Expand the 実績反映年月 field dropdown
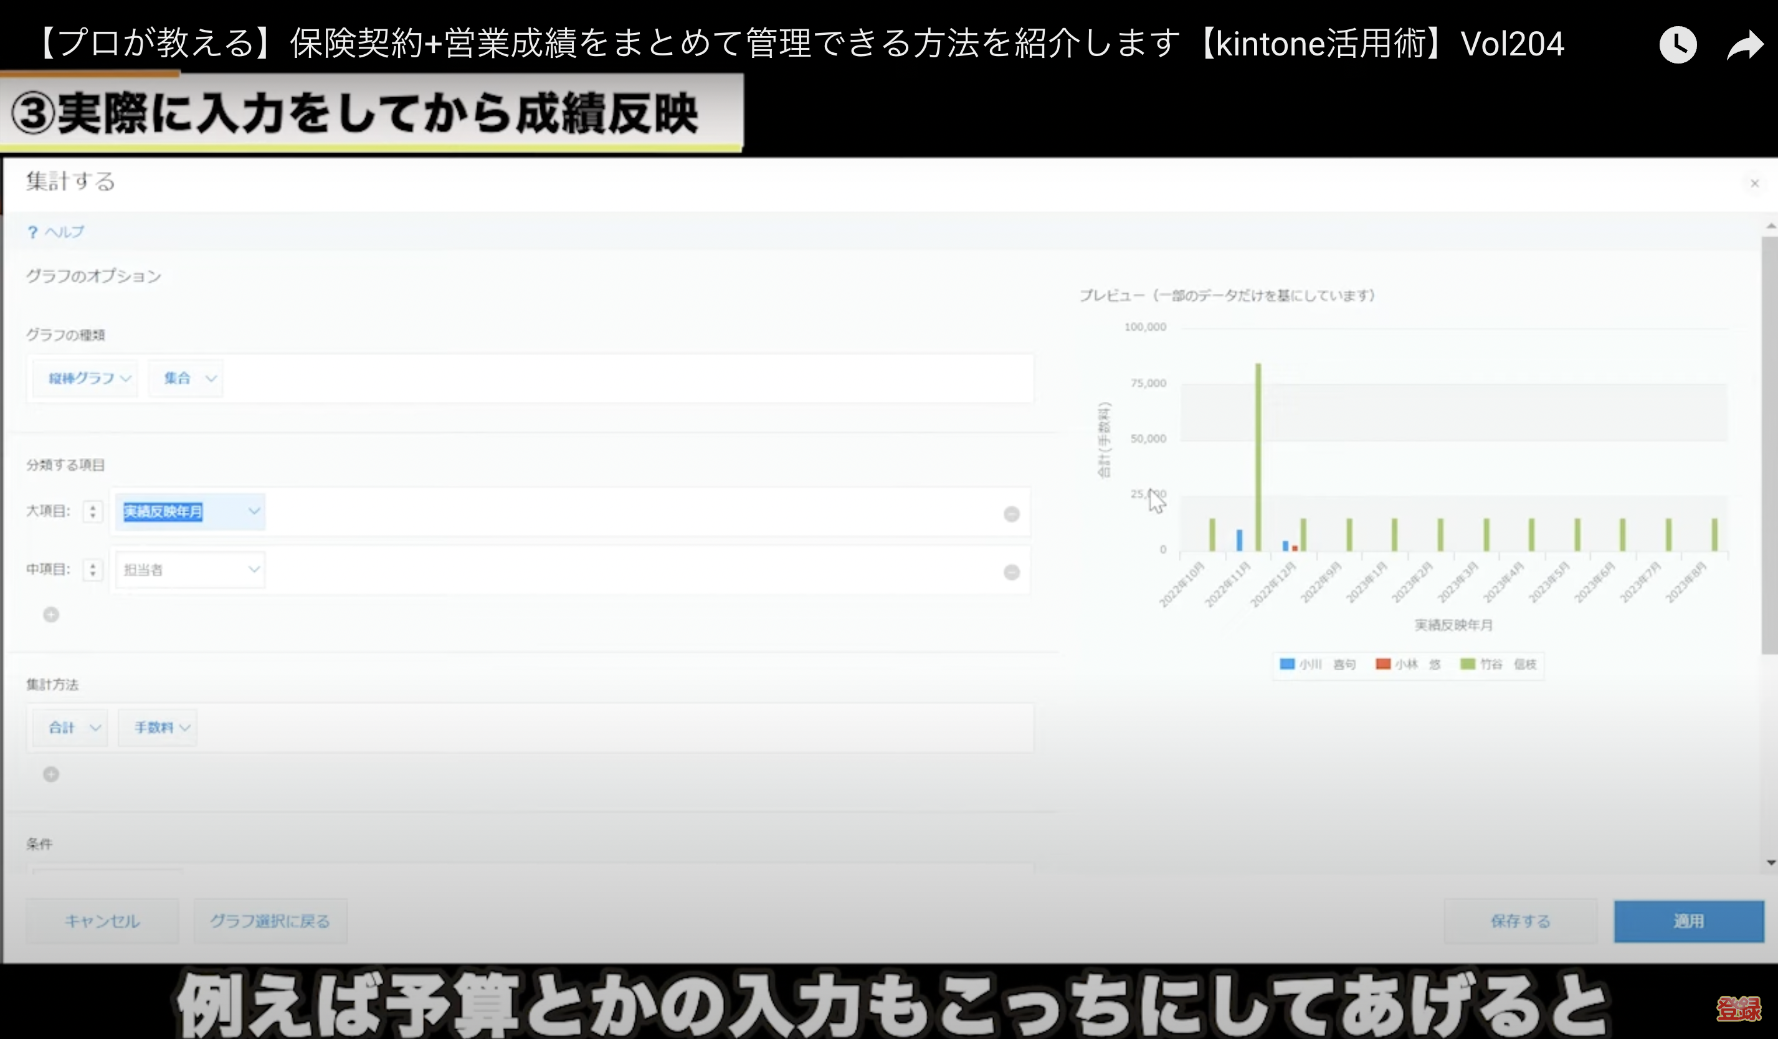The image size is (1778, 1039). pos(191,511)
